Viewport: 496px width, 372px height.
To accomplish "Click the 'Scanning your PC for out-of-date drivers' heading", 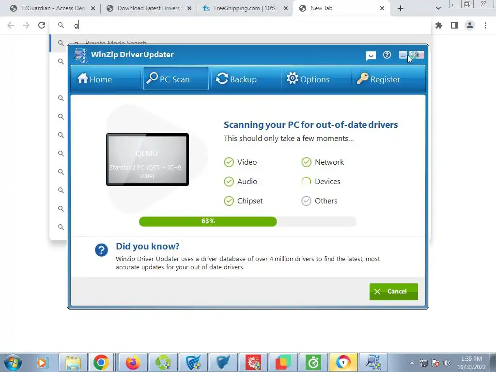I will [x=310, y=124].
